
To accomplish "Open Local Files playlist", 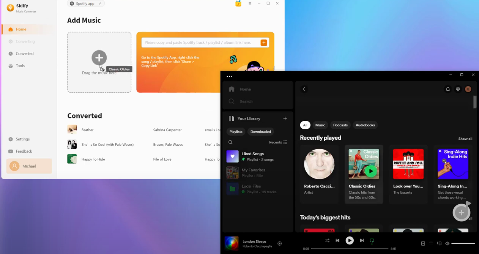I will tap(258, 189).
